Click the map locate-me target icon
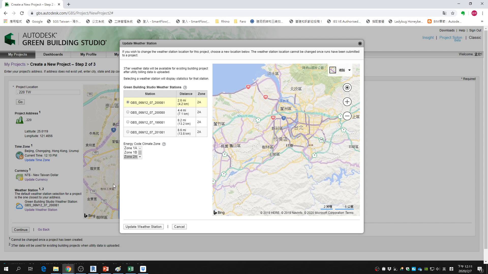 tap(347, 88)
